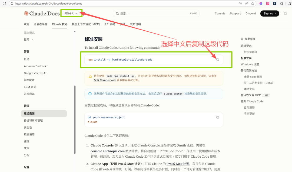
Task: Open 数据使用 in the sidebar
Action: click(29, 134)
